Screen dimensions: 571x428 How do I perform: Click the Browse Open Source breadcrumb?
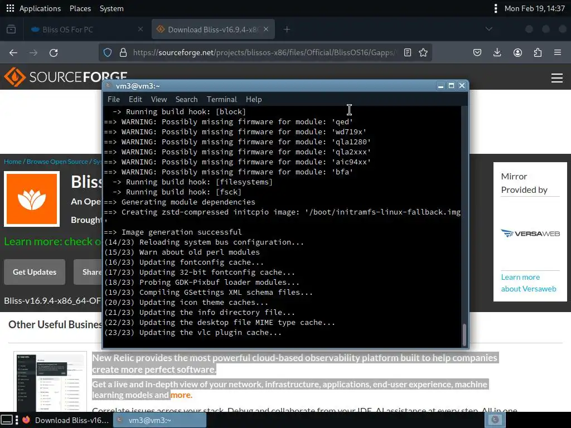point(57,162)
